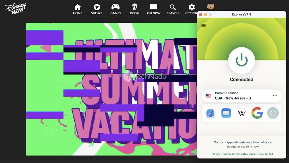The image size is (289, 163).
Task: Open the SHOWS section
Action: click(x=97, y=9)
